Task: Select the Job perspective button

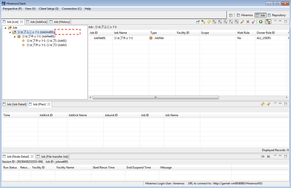Action: 260,15
